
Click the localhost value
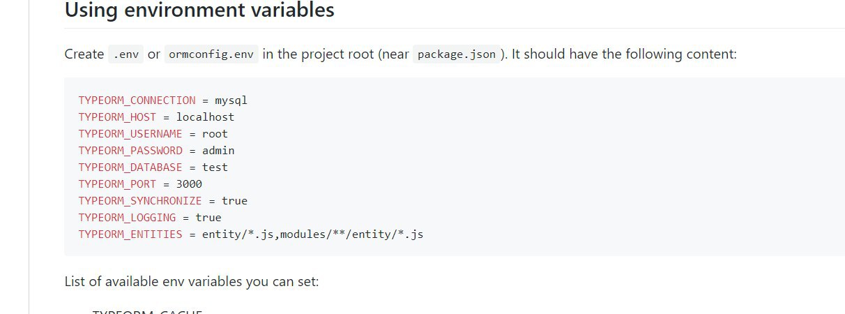(205, 117)
